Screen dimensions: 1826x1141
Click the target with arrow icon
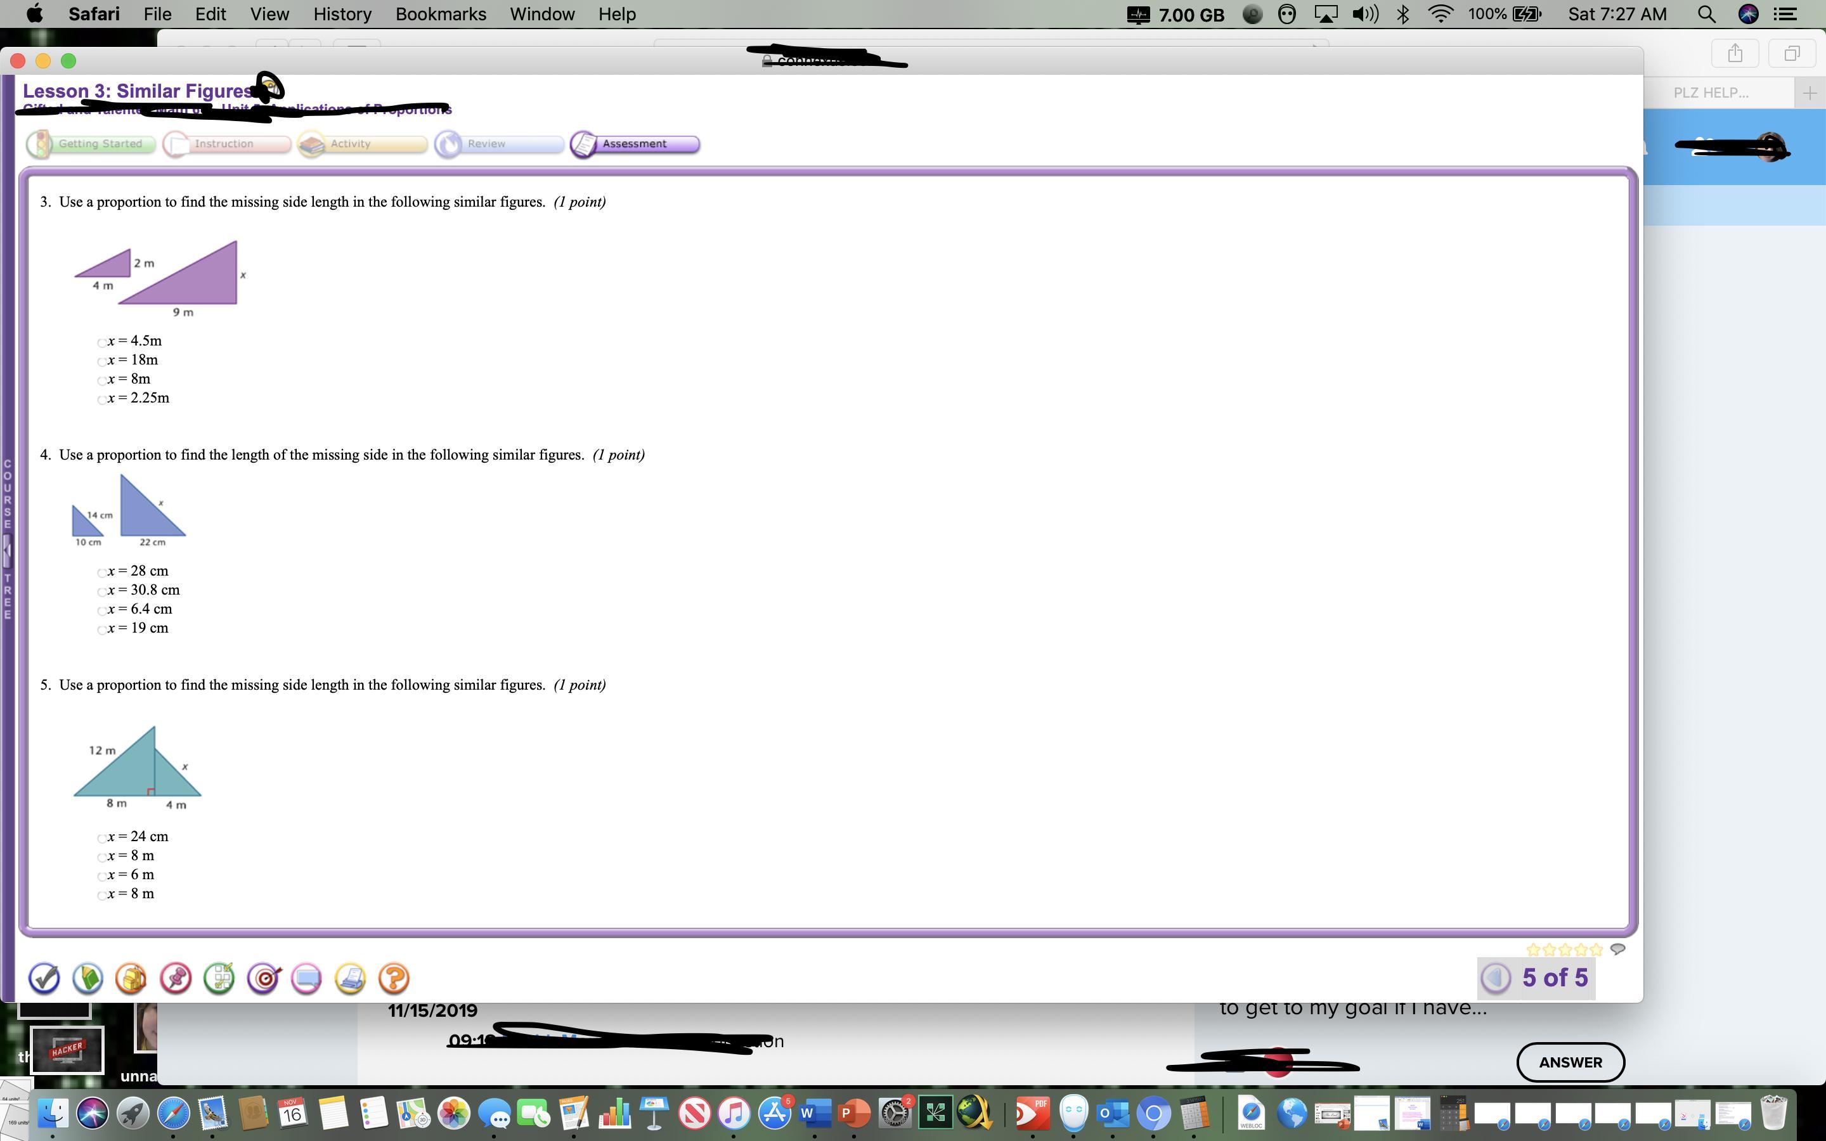click(263, 978)
